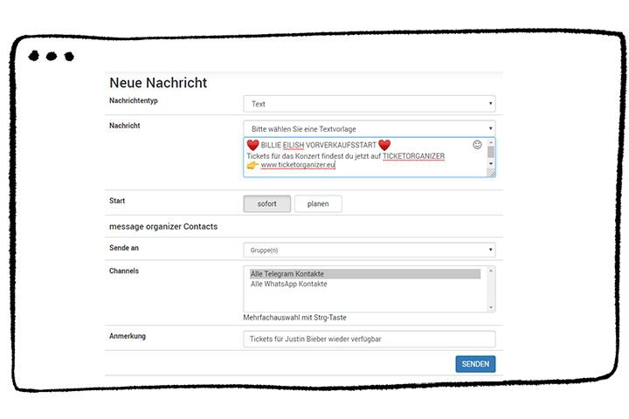The height and width of the screenshot is (419, 629).
Task: Click the Start label
Action: click(117, 201)
